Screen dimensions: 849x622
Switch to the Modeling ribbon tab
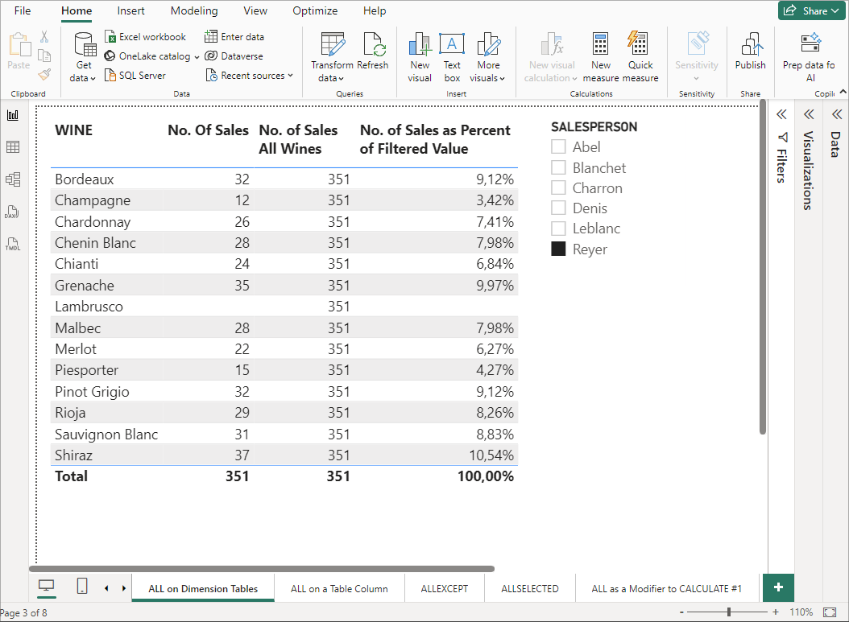[x=194, y=10]
